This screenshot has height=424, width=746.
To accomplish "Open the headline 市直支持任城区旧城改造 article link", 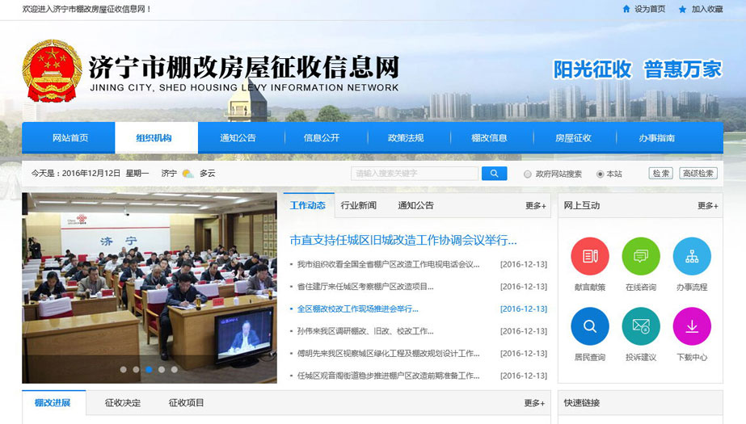I will pyautogui.click(x=403, y=240).
